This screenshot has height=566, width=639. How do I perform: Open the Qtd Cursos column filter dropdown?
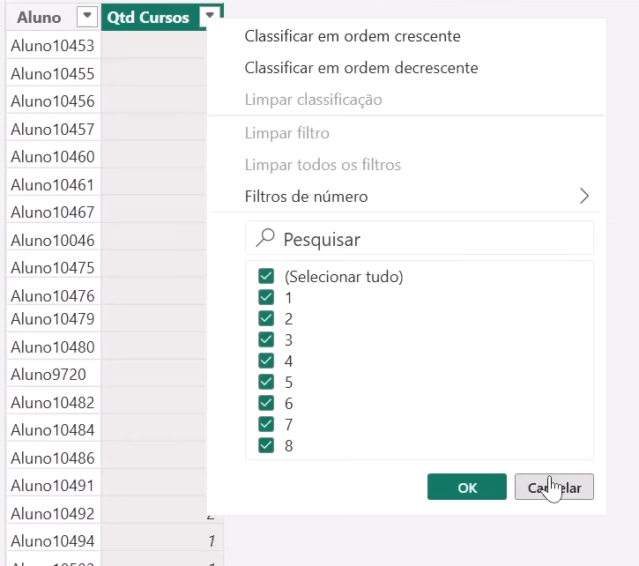[x=210, y=17]
